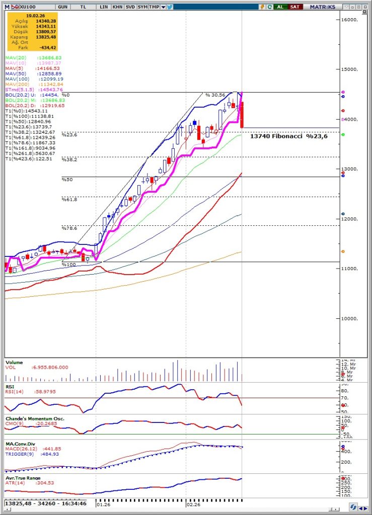Viewport: 372px width, 515px height.
Task: Open the GUN period dropdown
Action: point(63,7)
